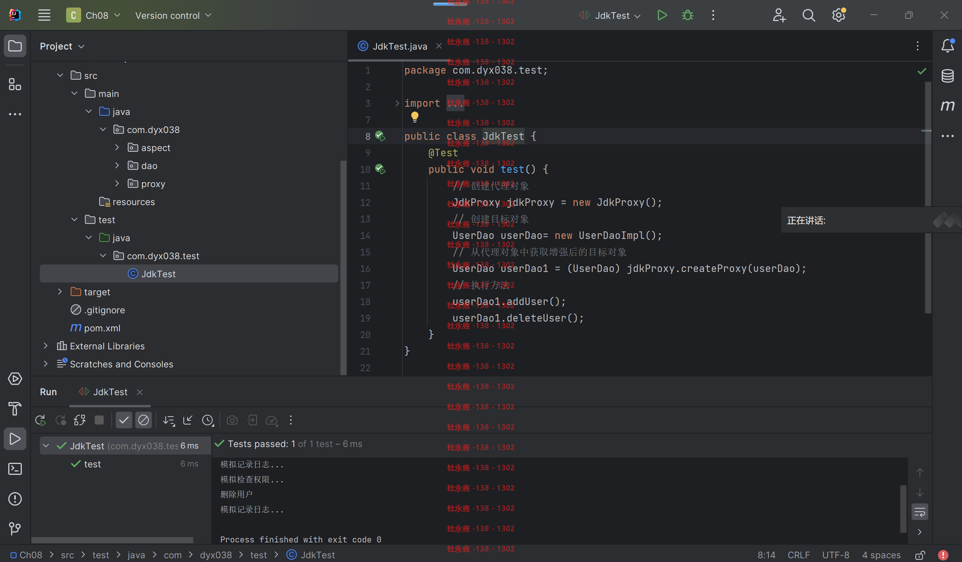
Task: Click the CRLF line separator widget
Action: [x=799, y=555]
